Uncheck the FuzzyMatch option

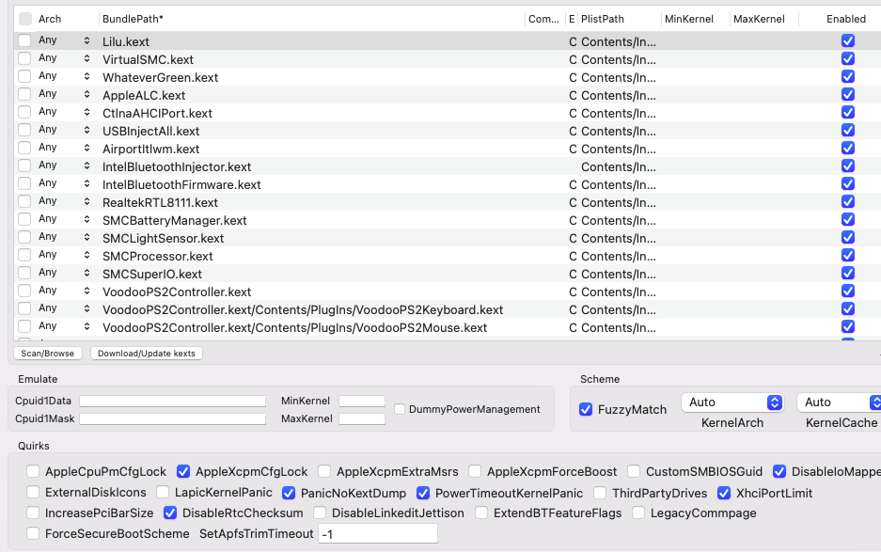click(x=586, y=409)
